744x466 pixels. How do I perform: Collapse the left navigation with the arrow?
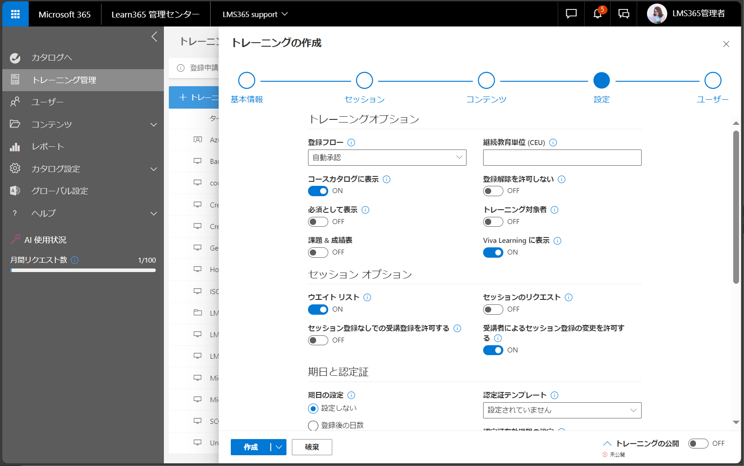tap(154, 37)
